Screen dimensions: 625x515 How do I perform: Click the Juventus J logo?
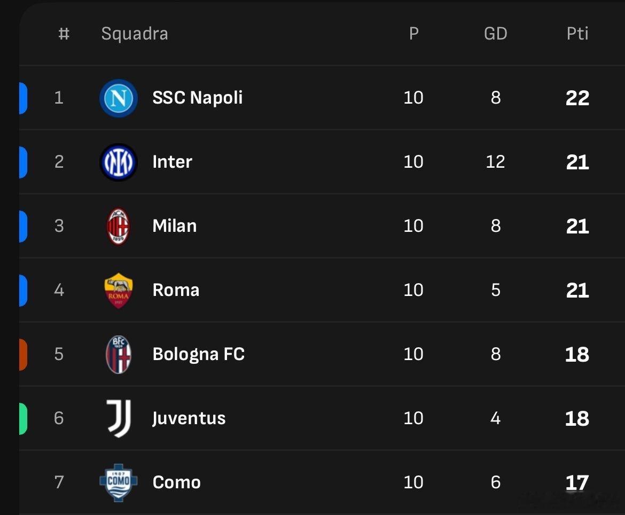[119, 418]
